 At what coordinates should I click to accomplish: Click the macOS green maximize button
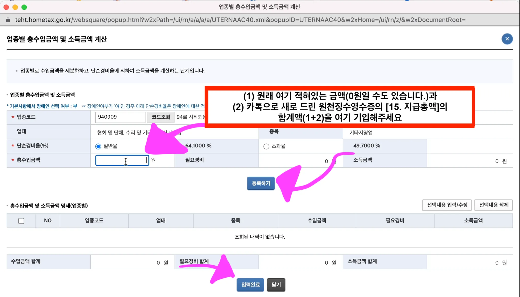(24, 7)
